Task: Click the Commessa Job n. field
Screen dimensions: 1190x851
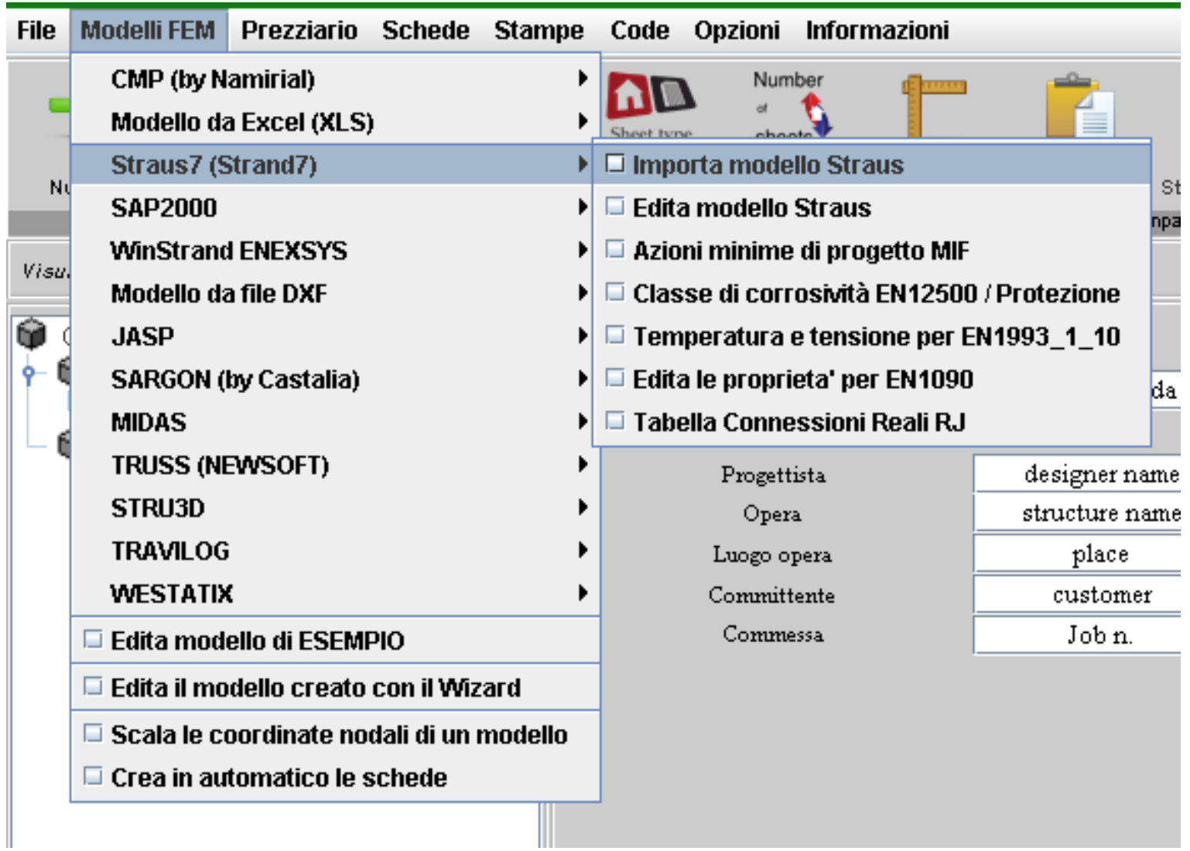Action: (1078, 635)
